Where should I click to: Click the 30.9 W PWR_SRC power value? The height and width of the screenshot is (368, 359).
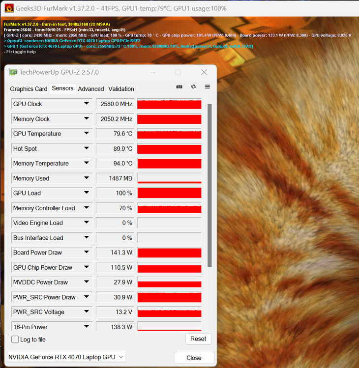[x=115, y=297]
